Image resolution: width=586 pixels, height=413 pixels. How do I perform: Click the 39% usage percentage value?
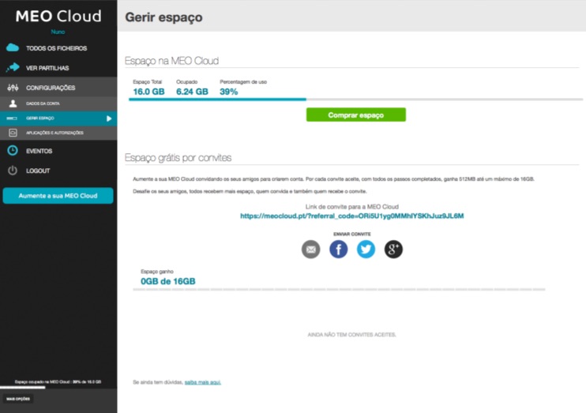click(x=229, y=92)
